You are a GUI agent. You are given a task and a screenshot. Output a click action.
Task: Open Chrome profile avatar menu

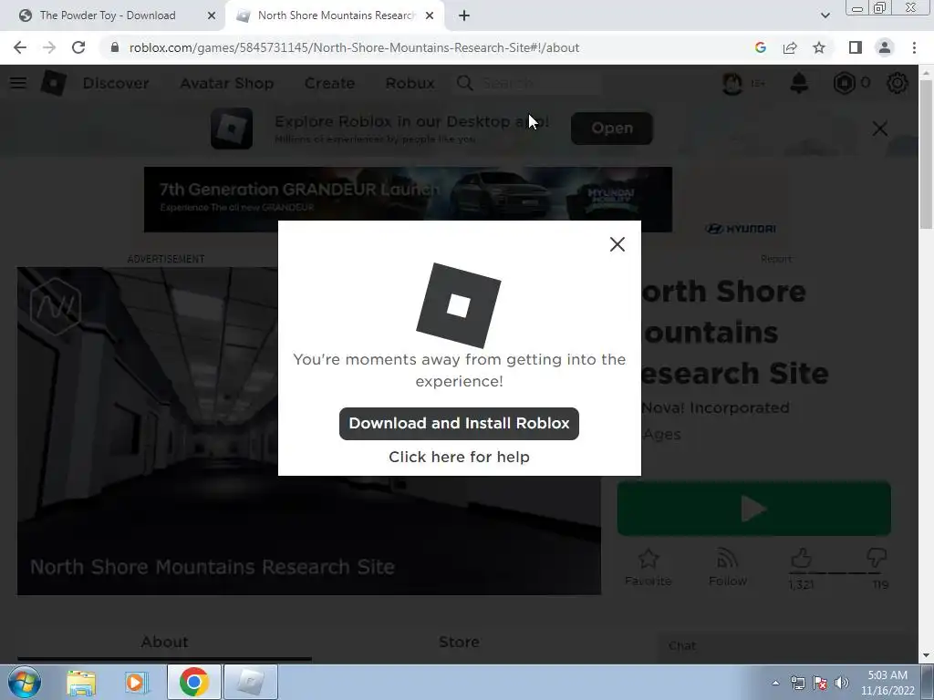(885, 47)
